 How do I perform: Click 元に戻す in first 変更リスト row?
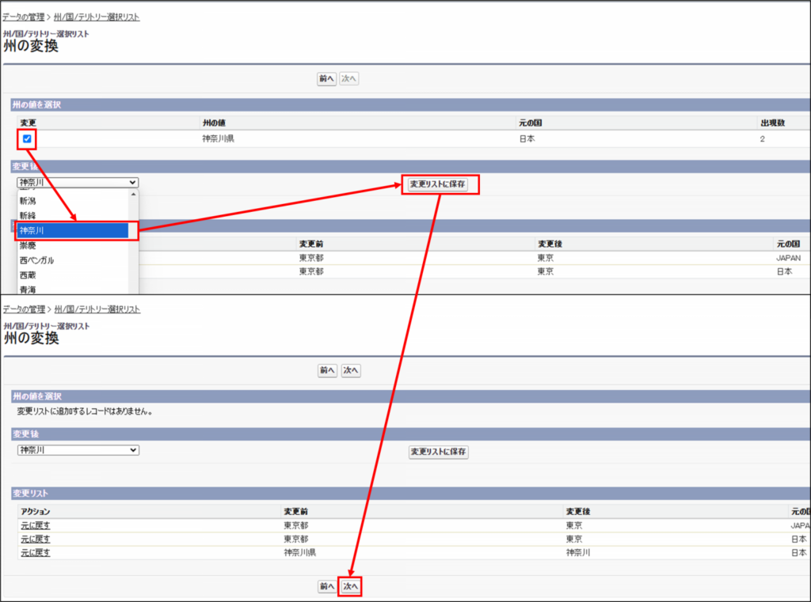[x=35, y=525]
